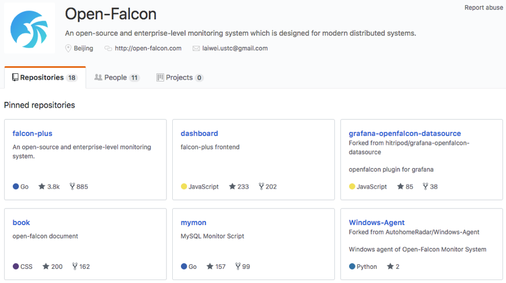Click the fork icon on book card

click(75, 266)
